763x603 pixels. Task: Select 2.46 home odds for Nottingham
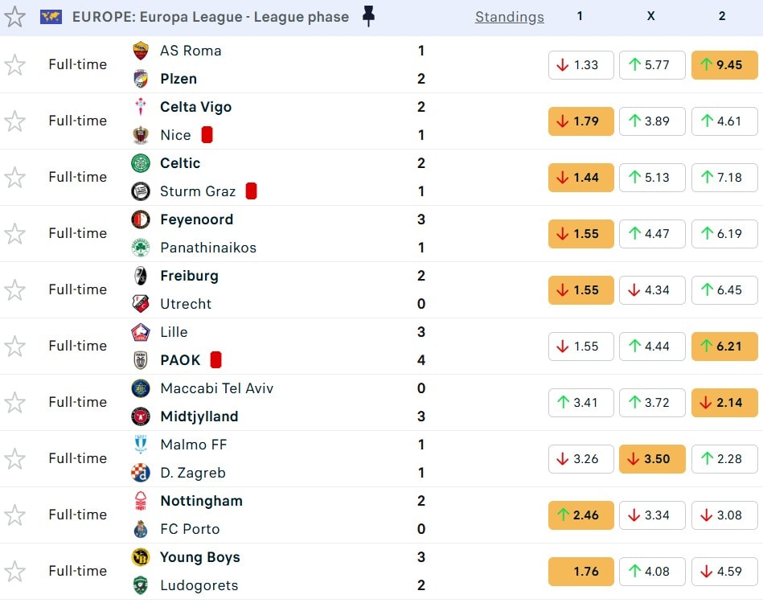(x=581, y=515)
